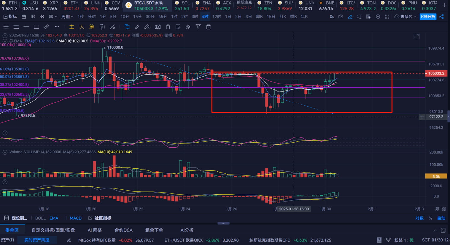This screenshot has width=450, height=245.
Task: Open the BNB ticker tab
Action: (x=326, y=6)
